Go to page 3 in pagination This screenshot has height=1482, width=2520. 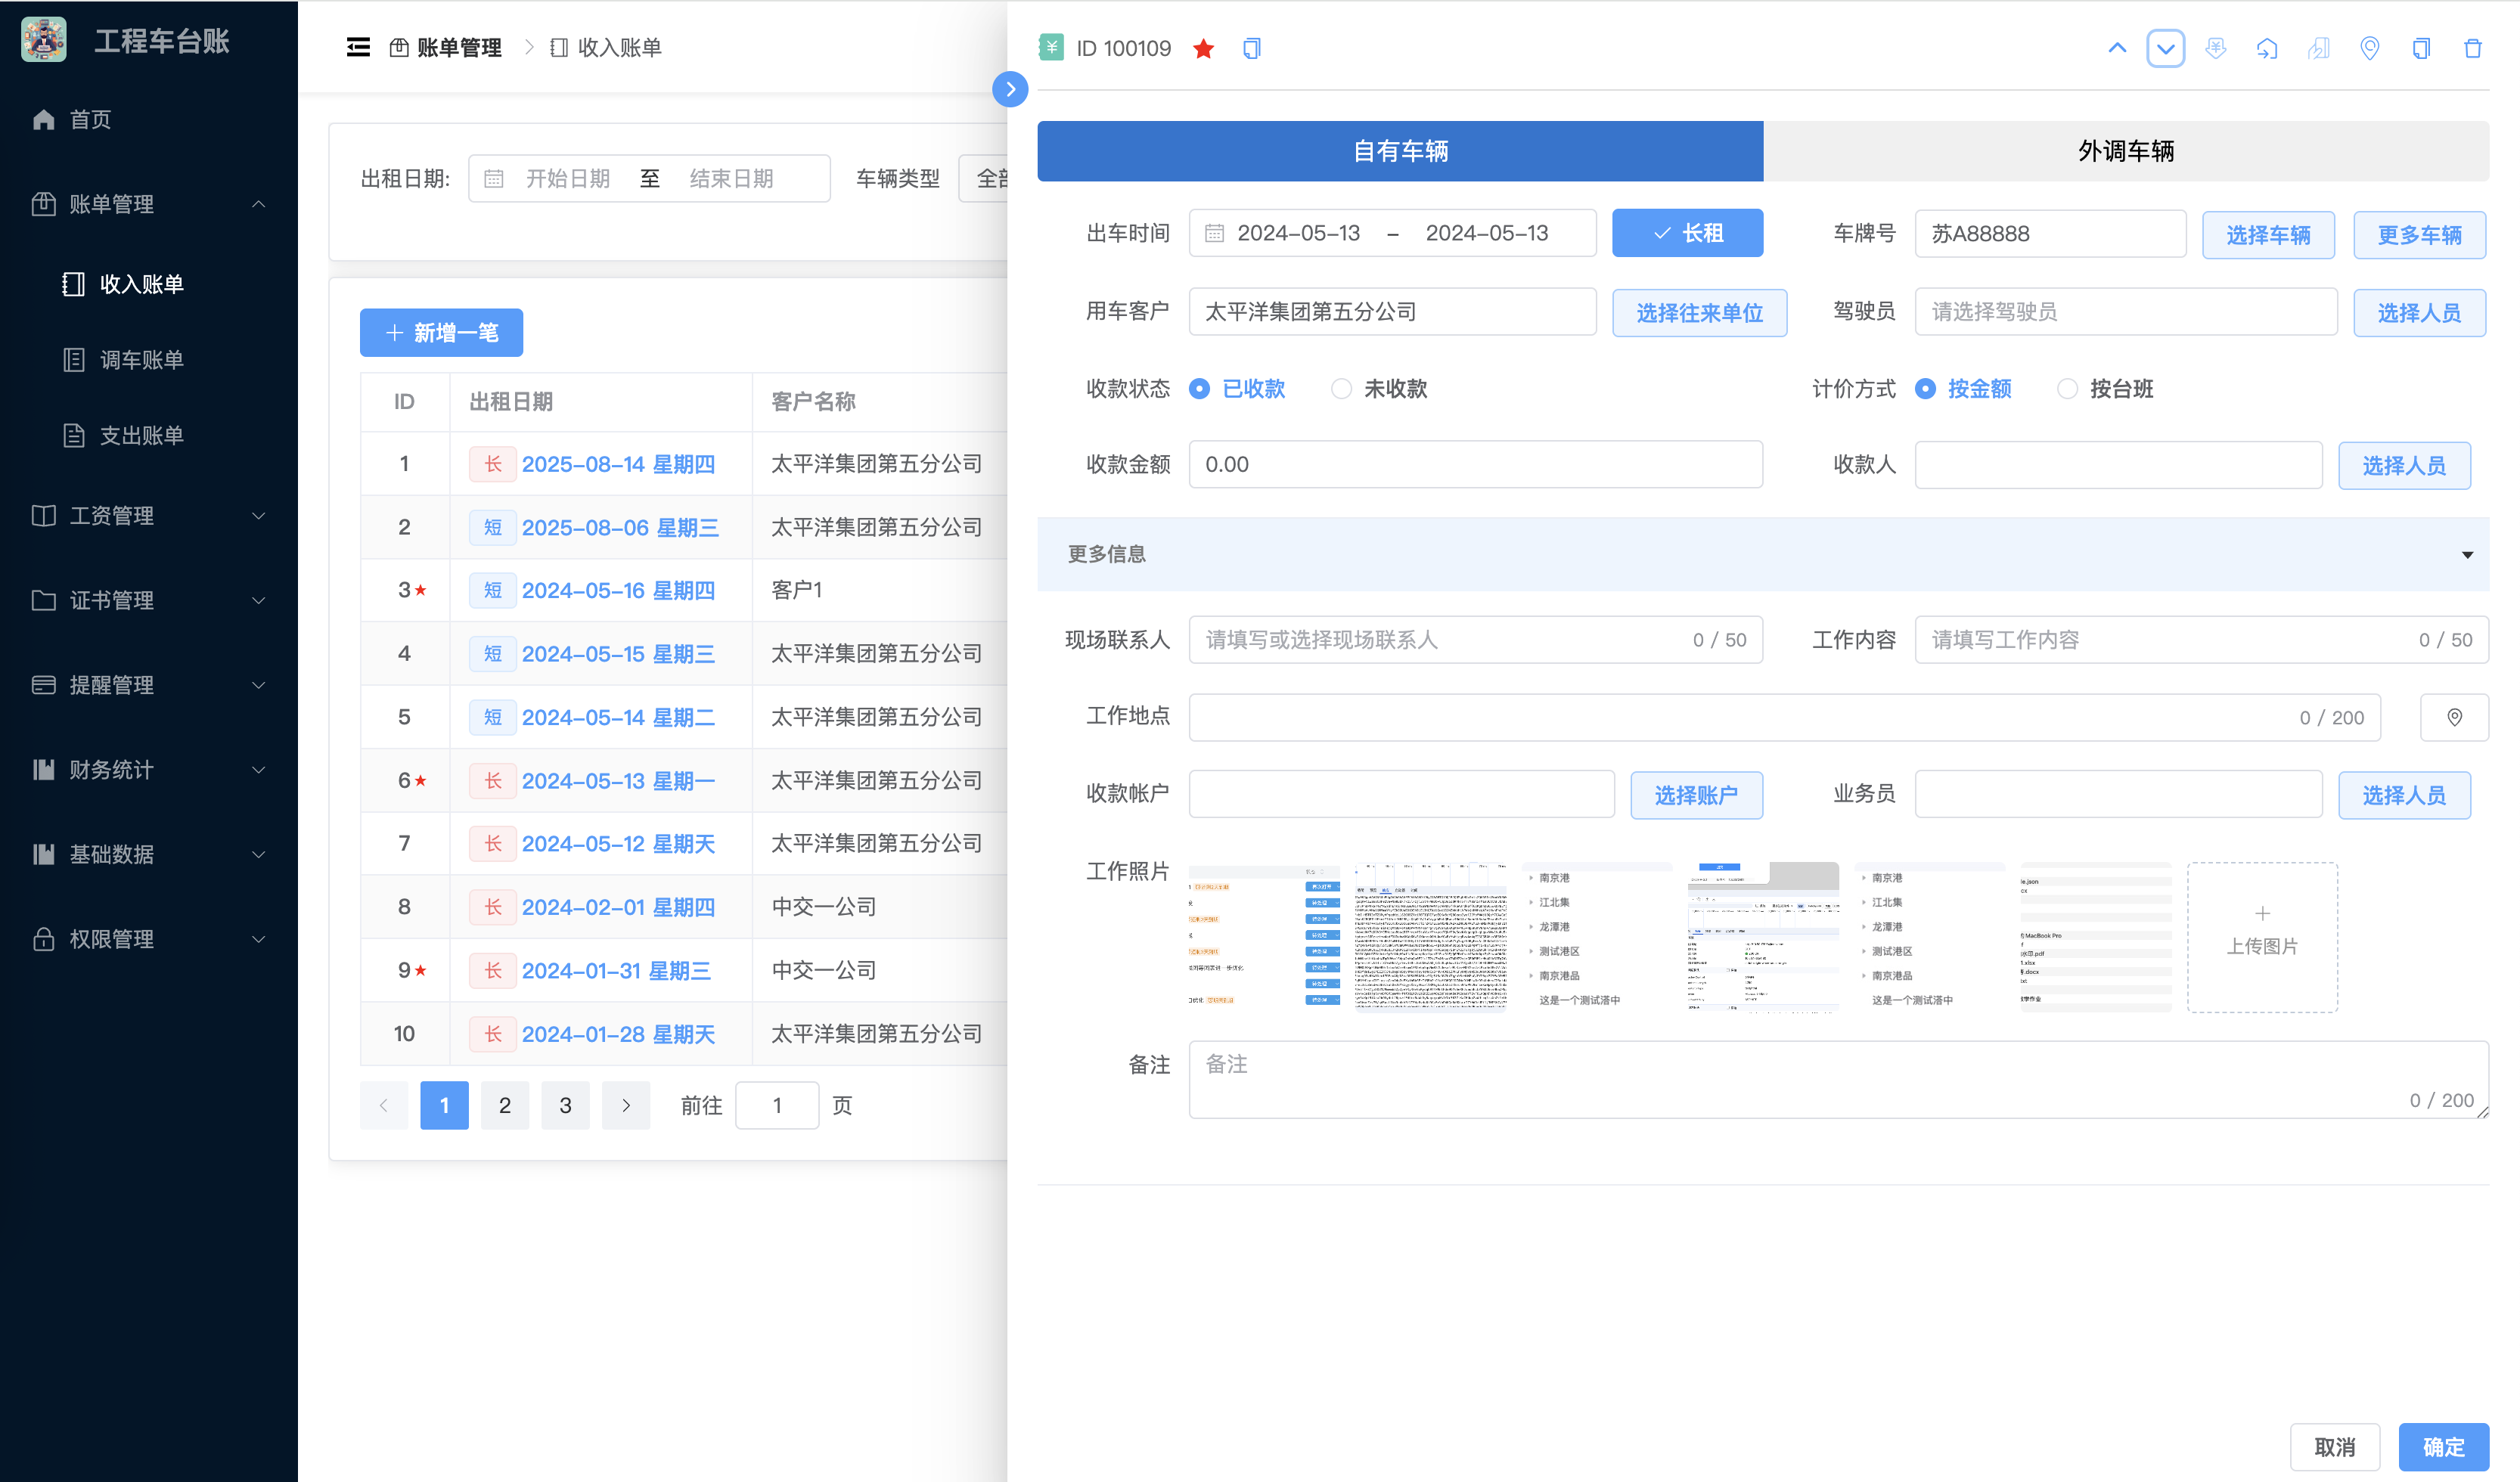point(565,1105)
